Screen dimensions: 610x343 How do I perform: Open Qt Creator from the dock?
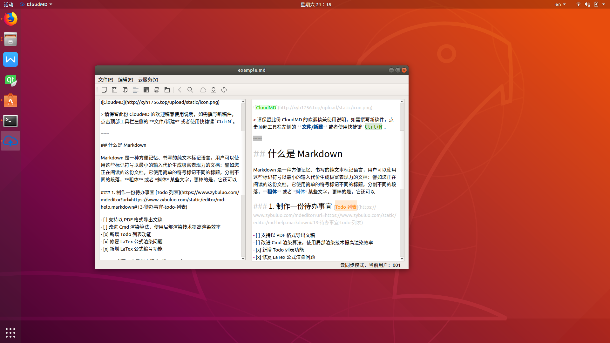click(x=10, y=80)
